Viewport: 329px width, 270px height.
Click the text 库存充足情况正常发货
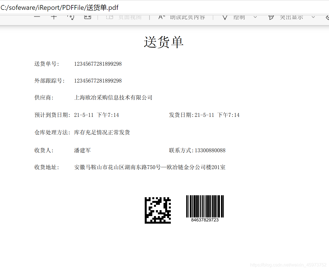(102, 132)
